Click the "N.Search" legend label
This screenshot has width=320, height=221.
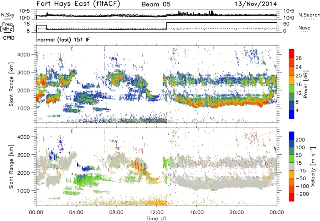coord(309,15)
